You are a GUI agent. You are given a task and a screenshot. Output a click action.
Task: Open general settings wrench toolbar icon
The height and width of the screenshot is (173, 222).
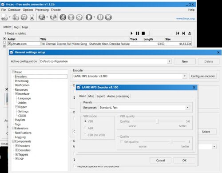tap(63, 17)
